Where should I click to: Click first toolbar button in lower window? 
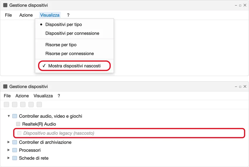click(6, 104)
